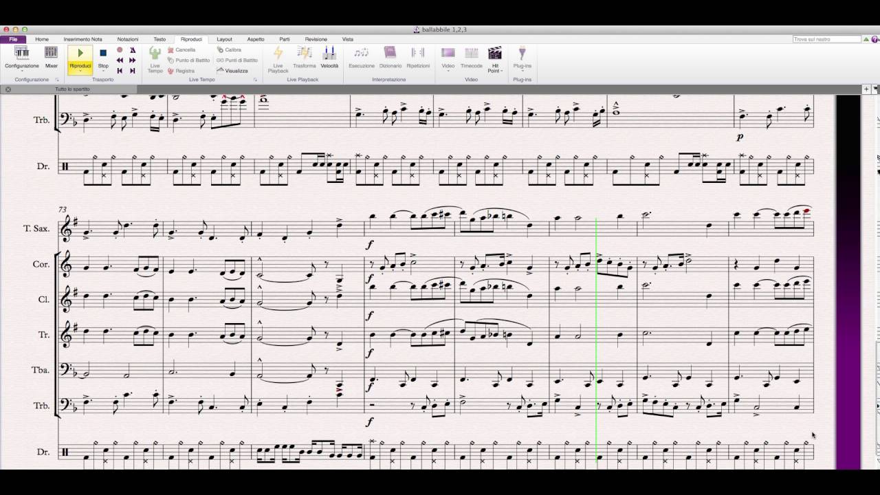Toggle Visualizza in Live Tempo group
880x495 pixels.
232,71
